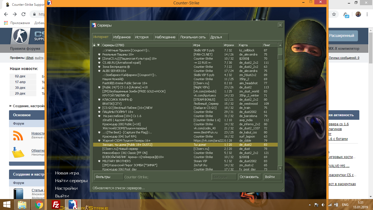Click the password lock column header icon
Screen dimensions: 373x210
[94, 45]
